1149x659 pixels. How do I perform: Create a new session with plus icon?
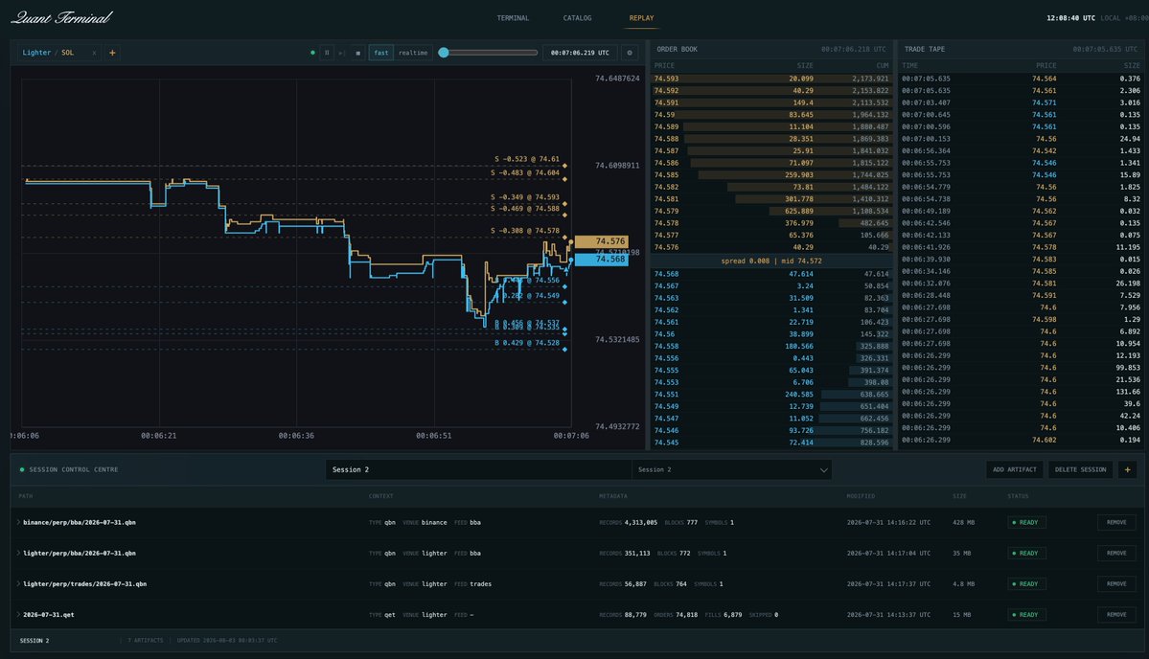[1128, 470]
